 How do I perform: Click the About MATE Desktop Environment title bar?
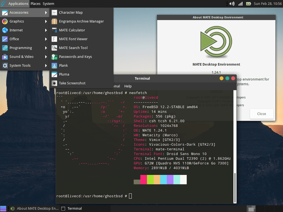(x=216, y=17)
